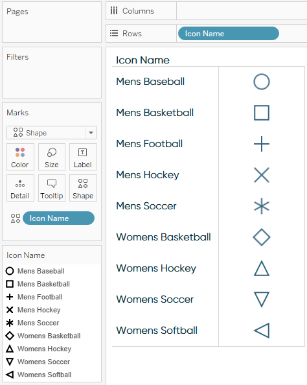The width and height of the screenshot is (307, 385).
Task: Click the Icon Name column header
Action: (x=142, y=60)
